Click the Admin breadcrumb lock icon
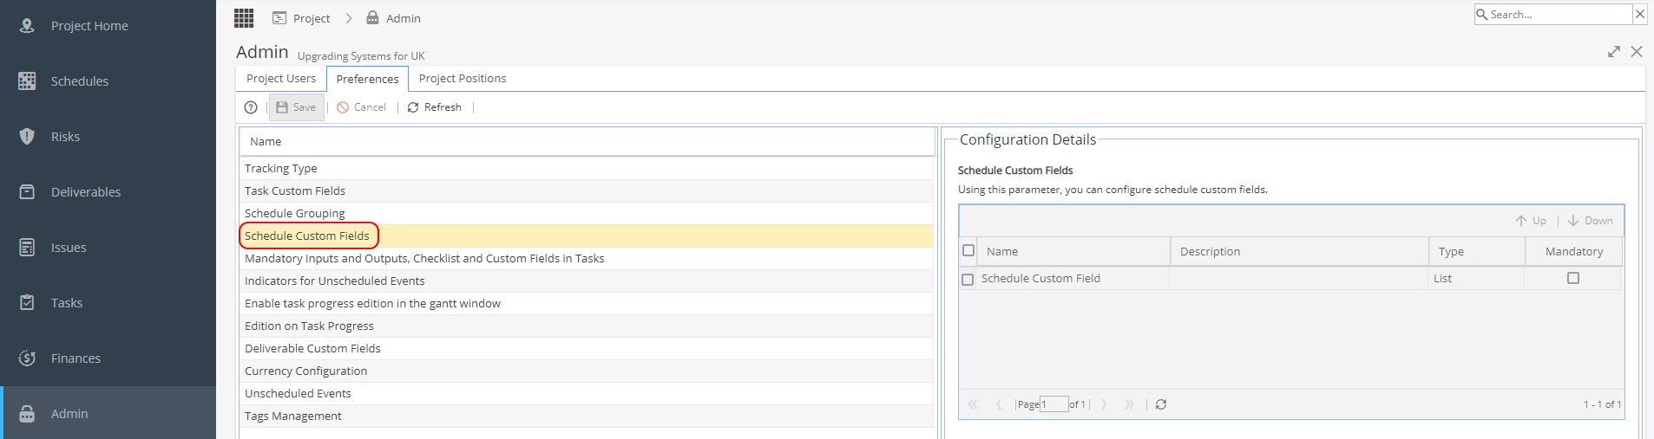 372,17
